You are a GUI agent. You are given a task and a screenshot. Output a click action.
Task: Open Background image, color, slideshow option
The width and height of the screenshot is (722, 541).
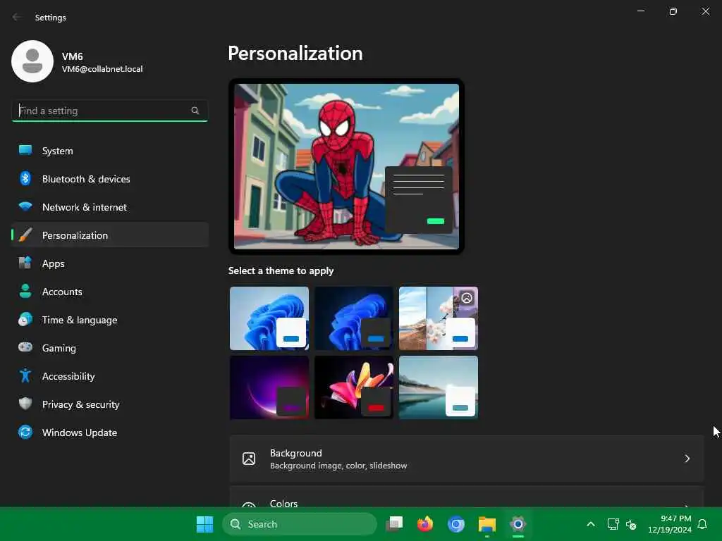pyautogui.click(x=467, y=459)
